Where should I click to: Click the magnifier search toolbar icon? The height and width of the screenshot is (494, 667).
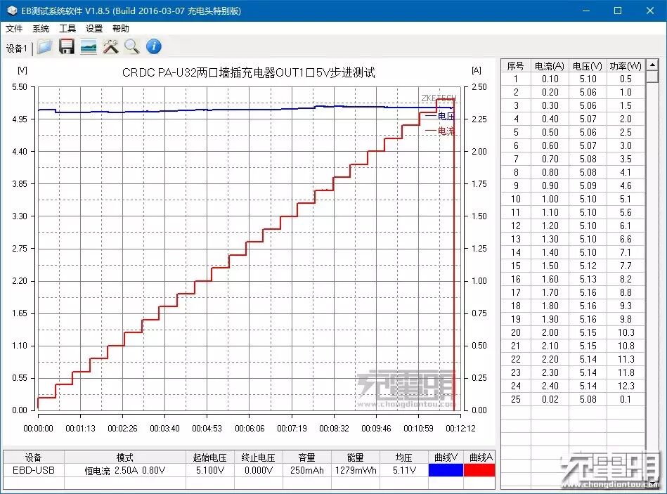[132, 47]
